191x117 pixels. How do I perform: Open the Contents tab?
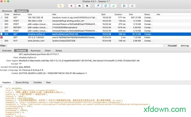point(21,51)
